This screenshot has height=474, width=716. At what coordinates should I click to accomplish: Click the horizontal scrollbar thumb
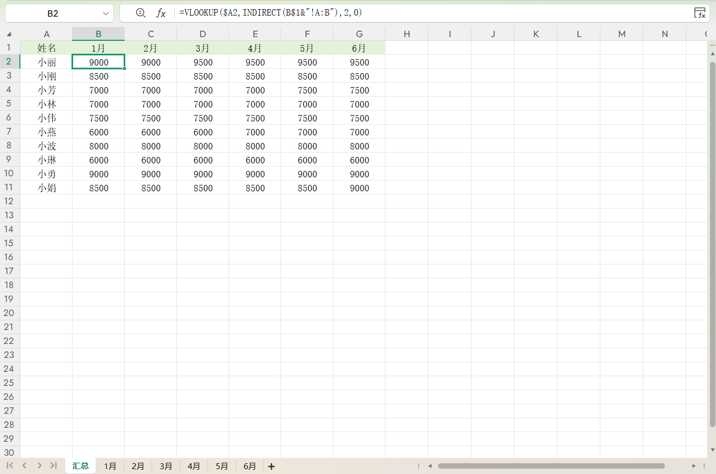[551, 466]
